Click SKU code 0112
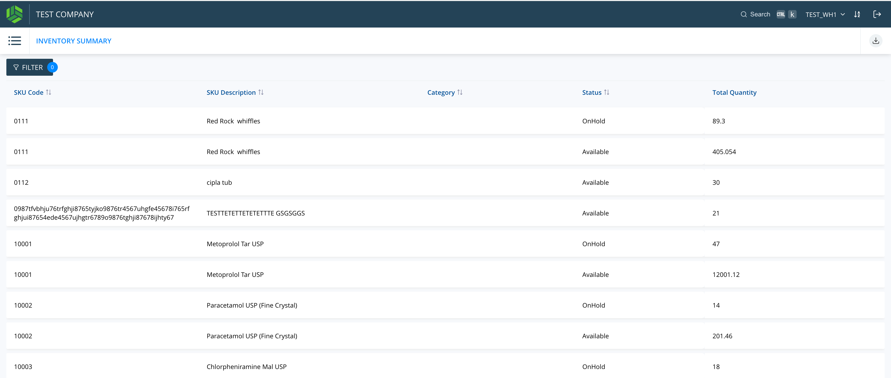The image size is (891, 378). pyautogui.click(x=21, y=182)
